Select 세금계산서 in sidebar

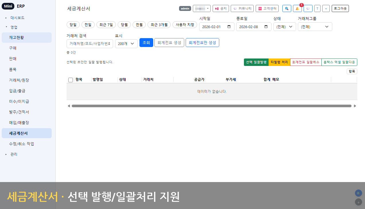tap(27, 133)
